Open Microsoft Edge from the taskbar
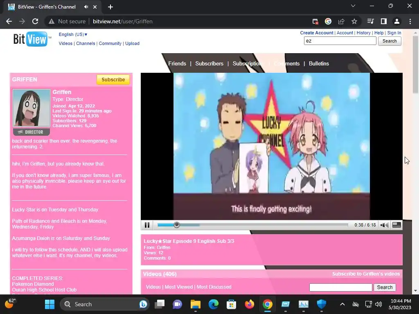The image size is (419, 314). (213, 304)
